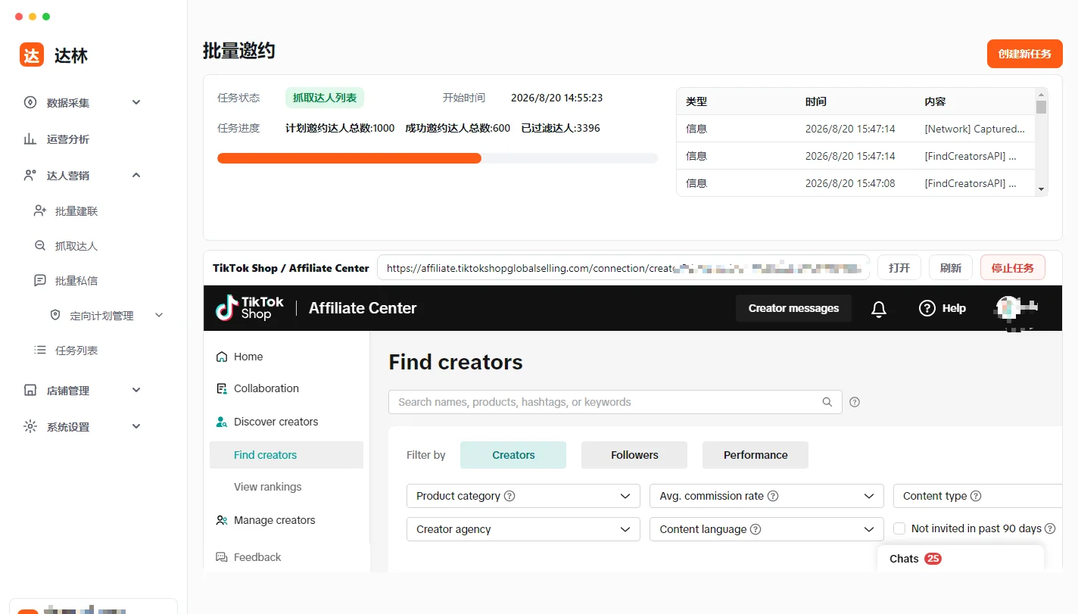Click the 打开 button next to the URL

pyautogui.click(x=899, y=268)
